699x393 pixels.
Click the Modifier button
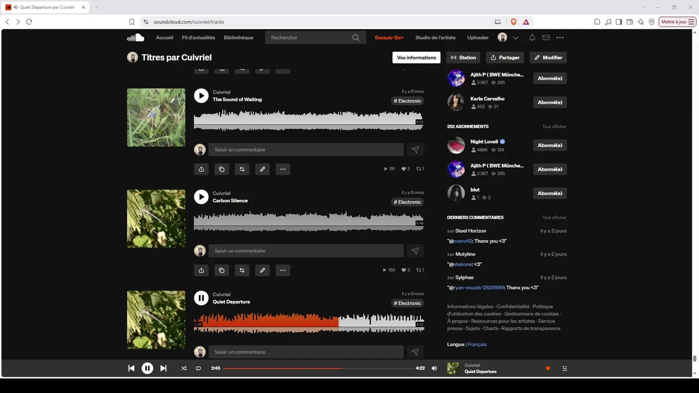548,57
